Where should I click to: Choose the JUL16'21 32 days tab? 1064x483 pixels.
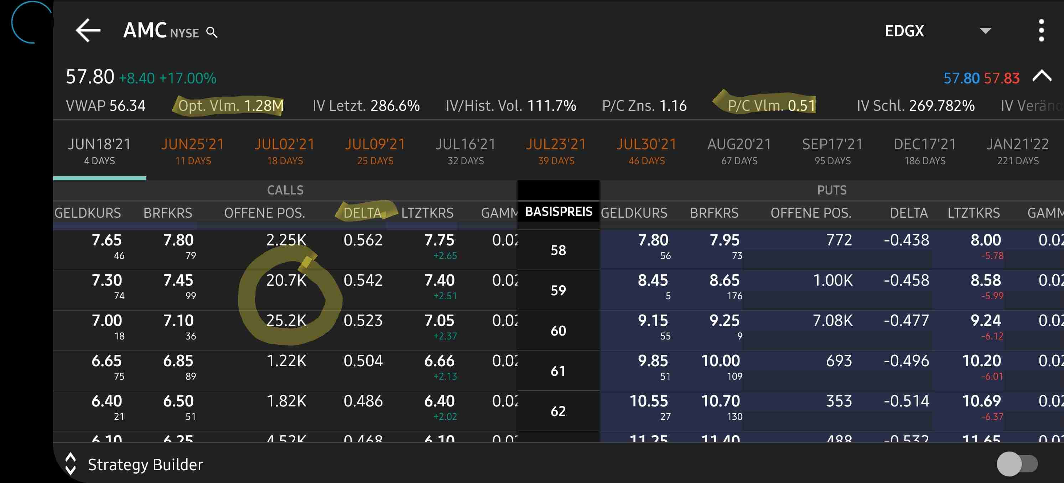(466, 151)
